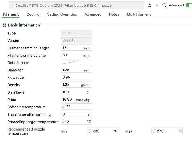192x141 pixels.
Task: Click the Filament ramming length label
Action: click(28, 48)
